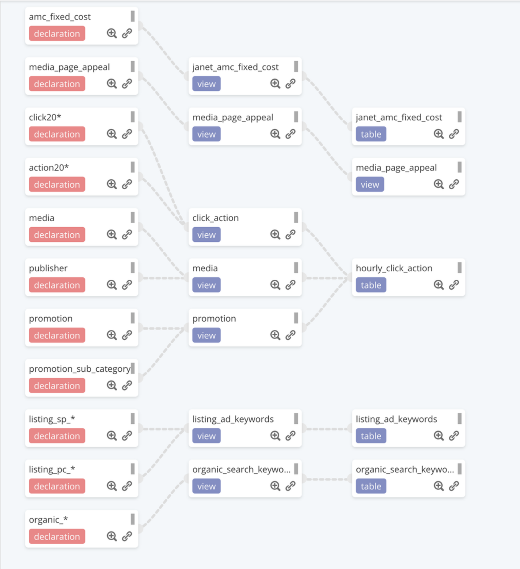Click declaration badge on media node

tap(57, 235)
